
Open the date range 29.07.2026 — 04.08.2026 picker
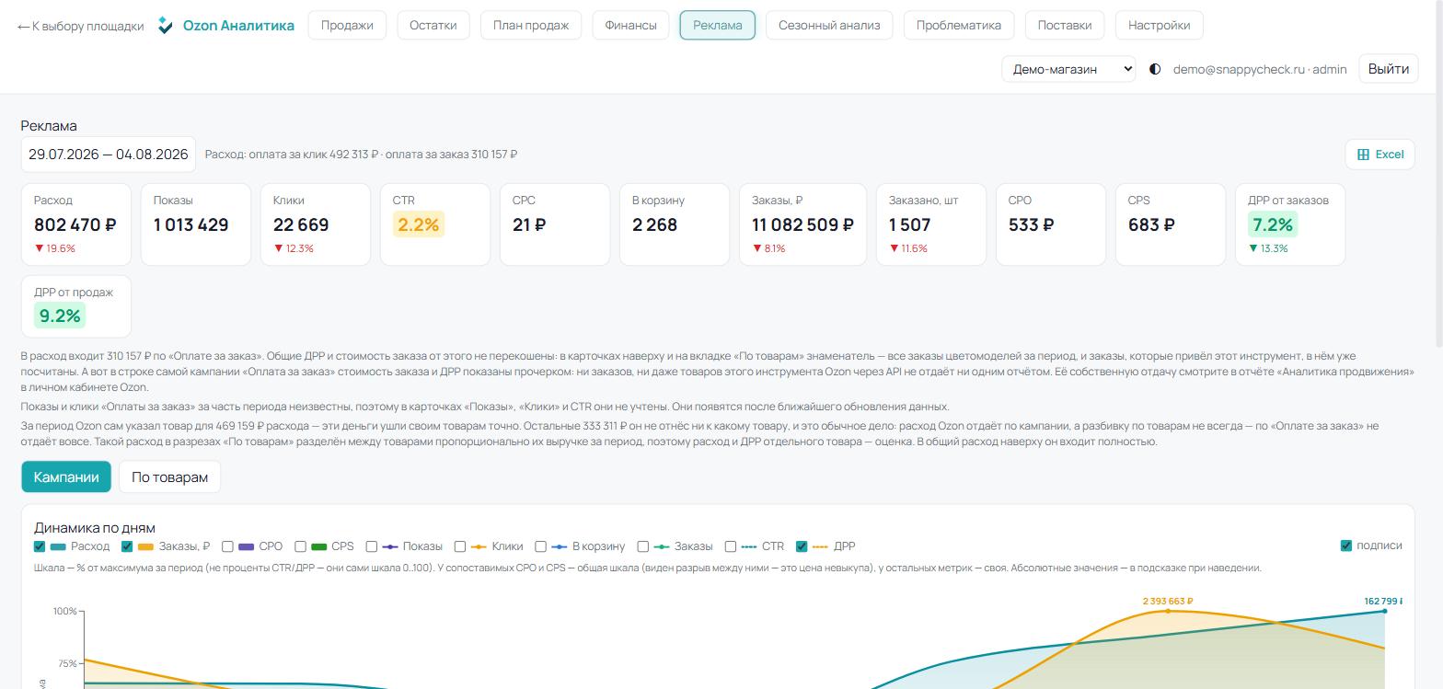109,155
